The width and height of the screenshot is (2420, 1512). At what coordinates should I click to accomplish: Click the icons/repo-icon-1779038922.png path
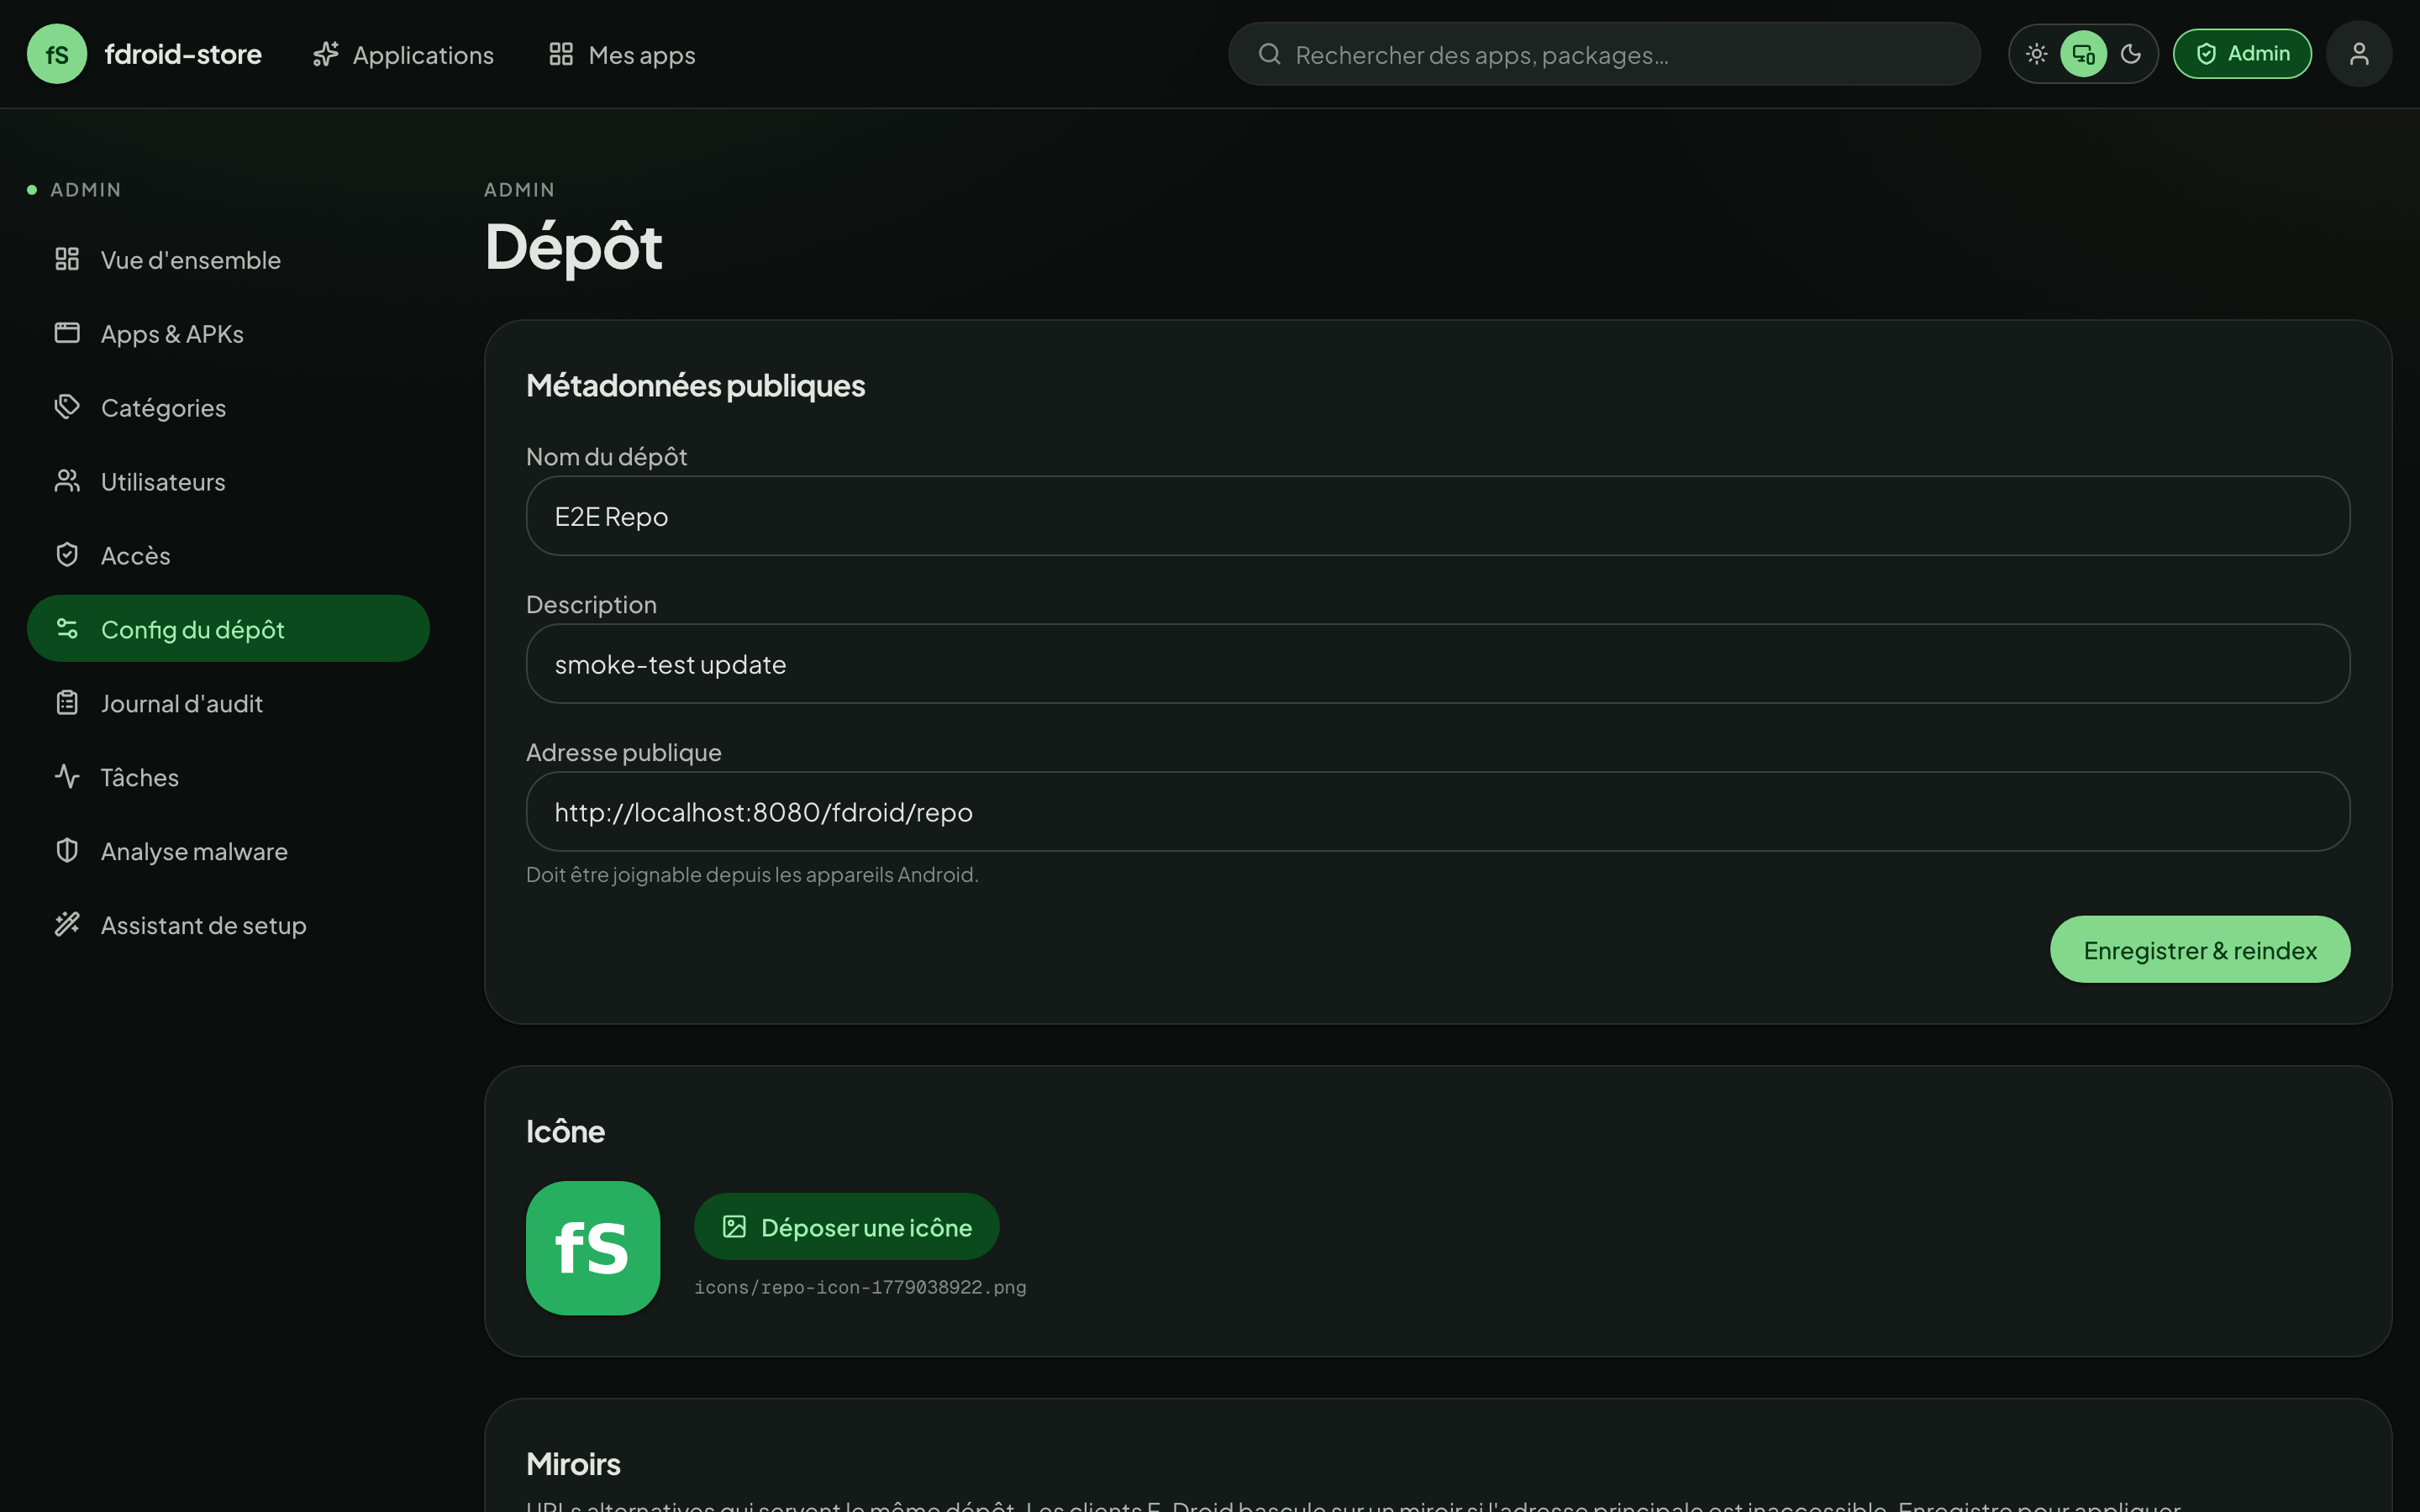(860, 1288)
